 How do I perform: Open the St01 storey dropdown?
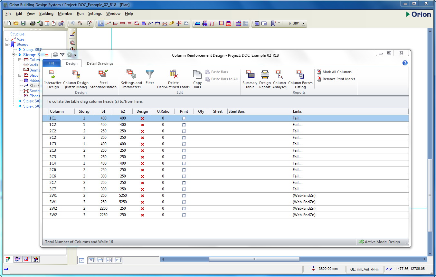click(x=303, y=23)
